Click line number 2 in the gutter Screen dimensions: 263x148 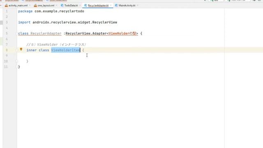pyautogui.click(x=7, y=17)
